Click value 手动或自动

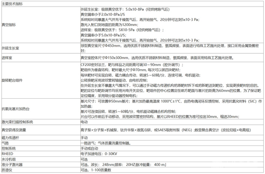[x=89, y=148]
